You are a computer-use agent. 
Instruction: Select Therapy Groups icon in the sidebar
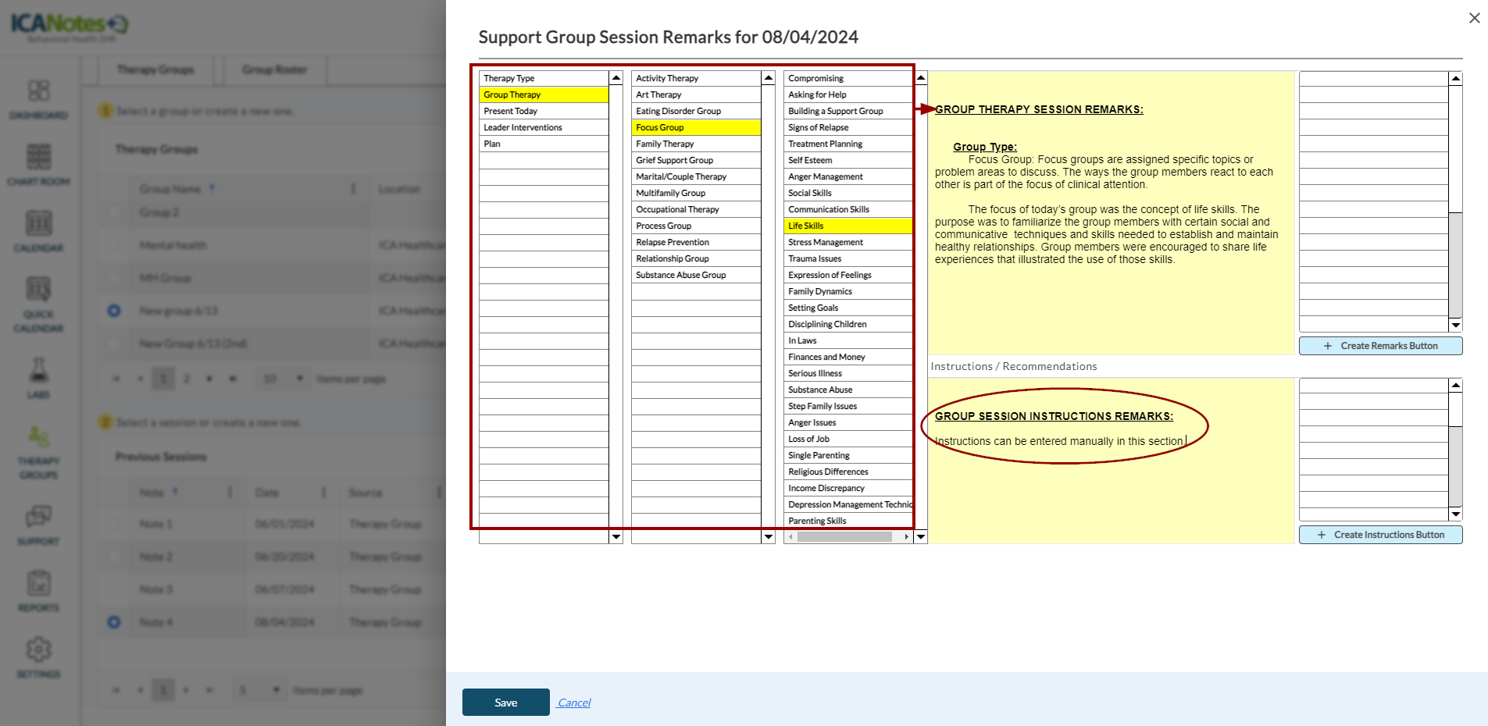pos(39,451)
